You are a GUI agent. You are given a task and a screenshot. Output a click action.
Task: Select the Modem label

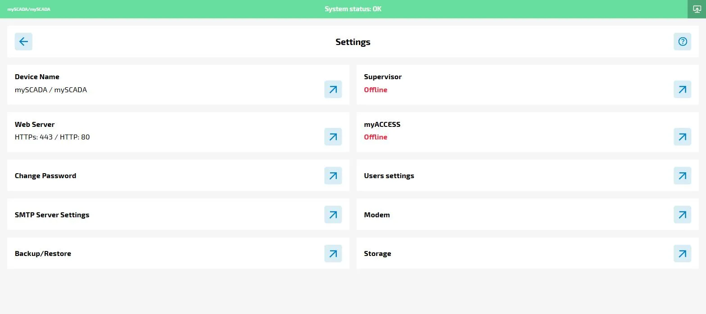point(377,215)
